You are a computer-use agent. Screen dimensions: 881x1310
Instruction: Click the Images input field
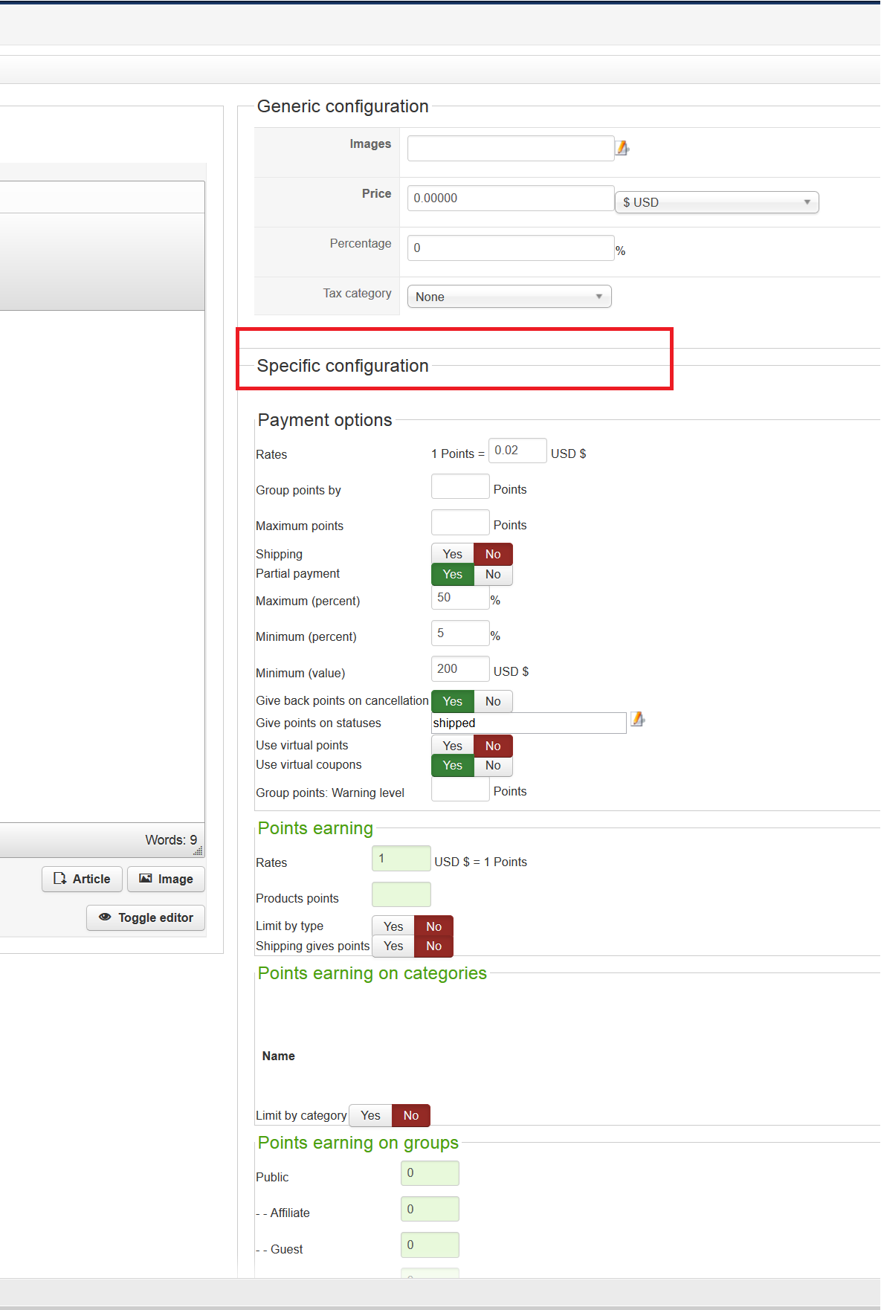(511, 148)
